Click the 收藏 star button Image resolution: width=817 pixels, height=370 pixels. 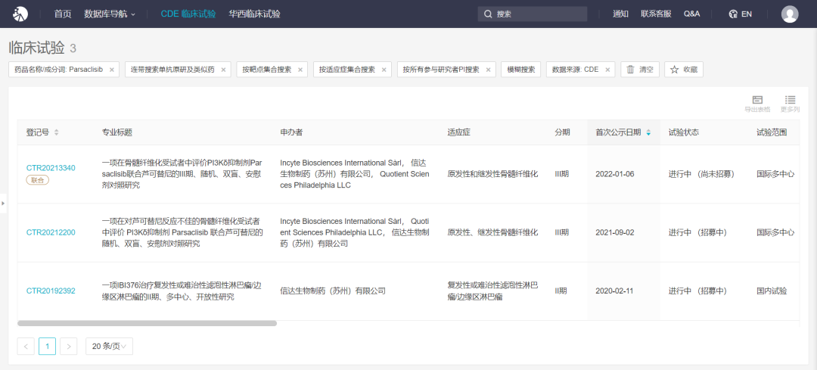tap(684, 70)
